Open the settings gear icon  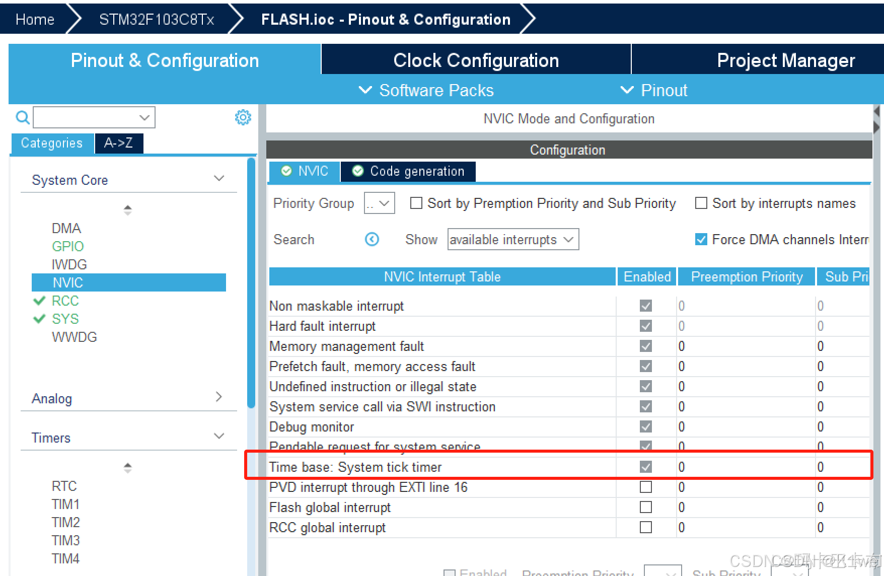[x=243, y=117]
